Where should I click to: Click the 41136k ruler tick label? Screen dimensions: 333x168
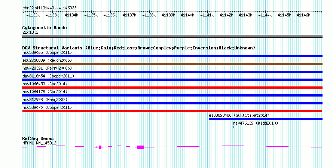[x=110, y=15]
